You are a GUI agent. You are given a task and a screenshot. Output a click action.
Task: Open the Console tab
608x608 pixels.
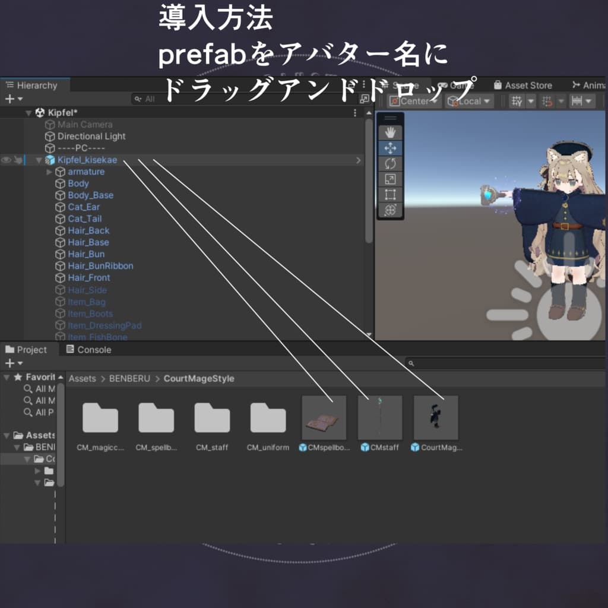coord(88,350)
